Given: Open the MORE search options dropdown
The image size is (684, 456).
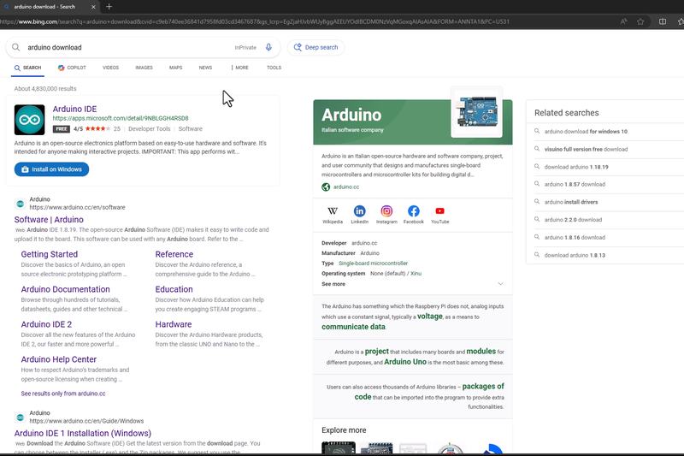Looking at the screenshot, I should click(240, 68).
